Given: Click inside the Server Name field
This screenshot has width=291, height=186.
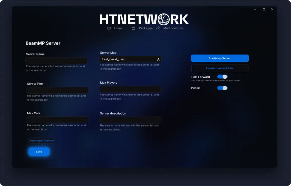Looking at the screenshot, I should pyautogui.click(x=56, y=61).
